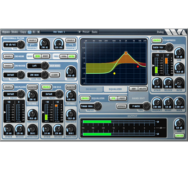Open De-Noise Preset selector
The image size is (188, 170).
[x=14, y=75]
